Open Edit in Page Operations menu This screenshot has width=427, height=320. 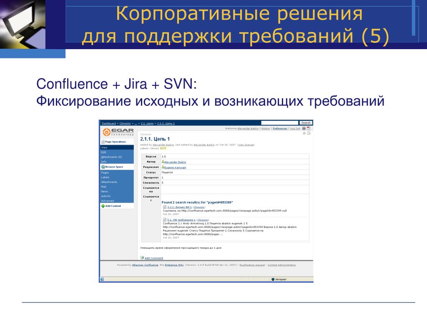coord(104,152)
